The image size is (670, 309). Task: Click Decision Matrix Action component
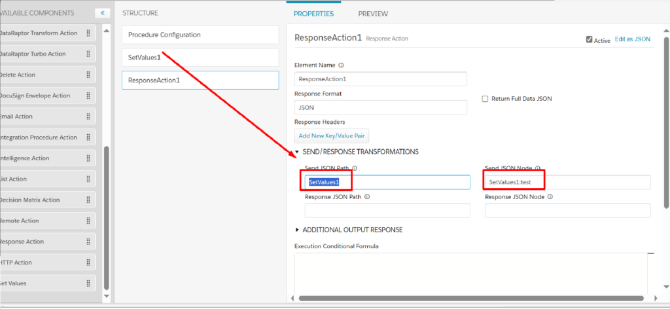point(48,200)
